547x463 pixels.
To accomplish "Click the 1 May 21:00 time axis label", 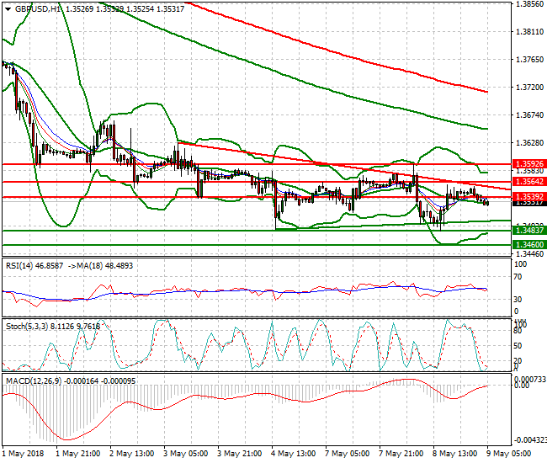I will click(x=78, y=454).
